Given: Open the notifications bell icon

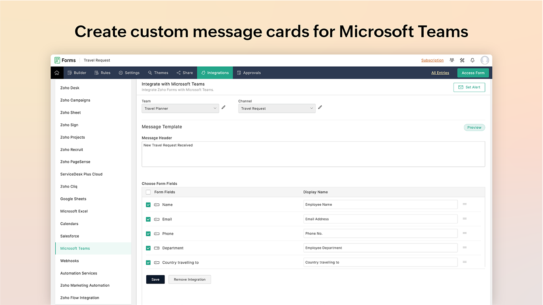Looking at the screenshot, I should pos(473,60).
